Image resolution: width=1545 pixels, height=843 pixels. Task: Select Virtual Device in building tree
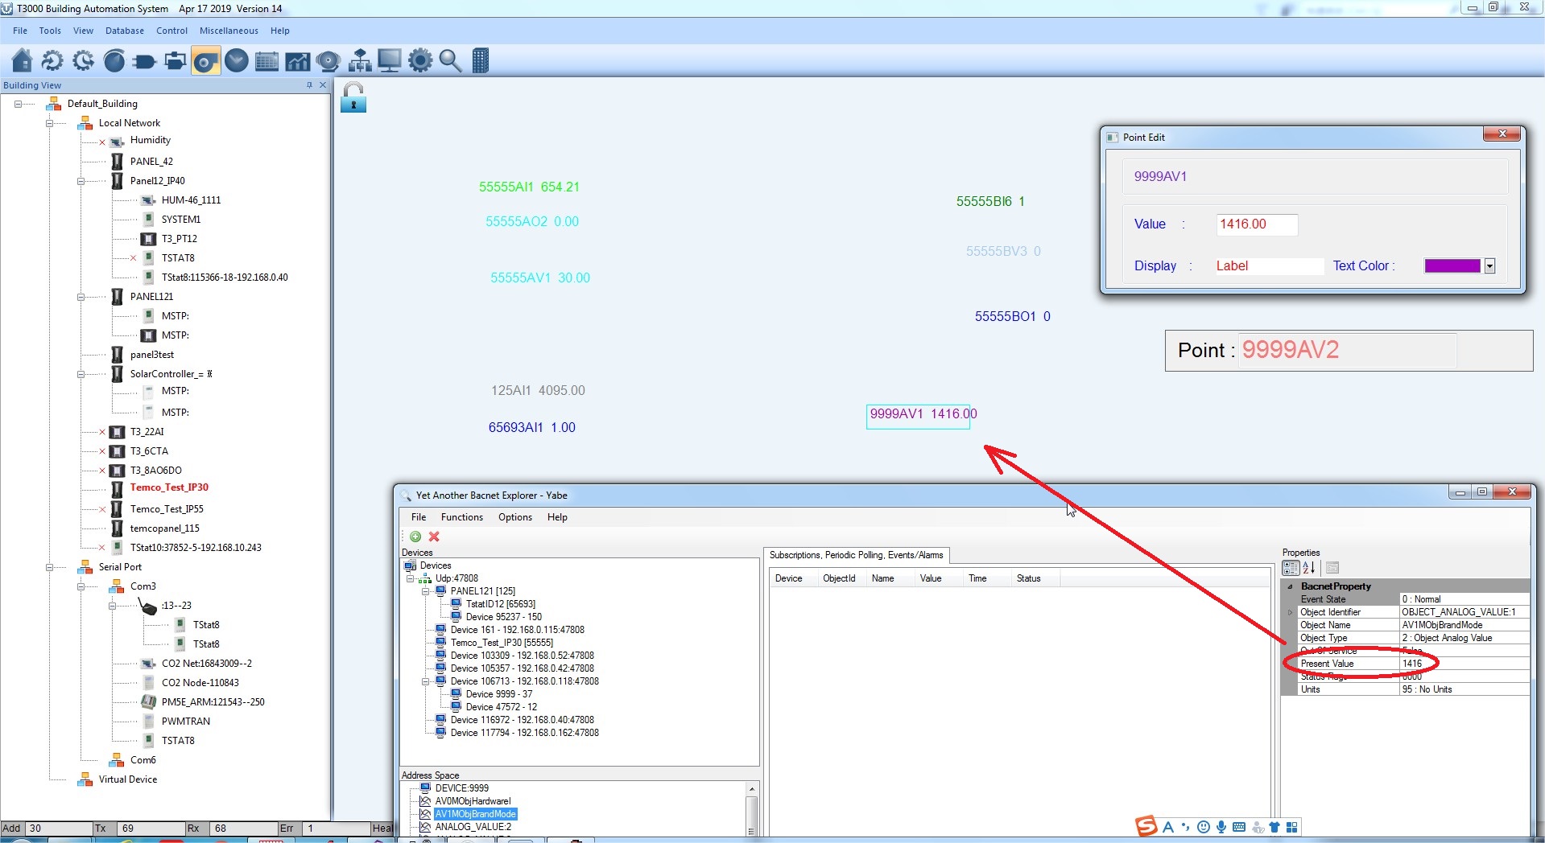(128, 779)
